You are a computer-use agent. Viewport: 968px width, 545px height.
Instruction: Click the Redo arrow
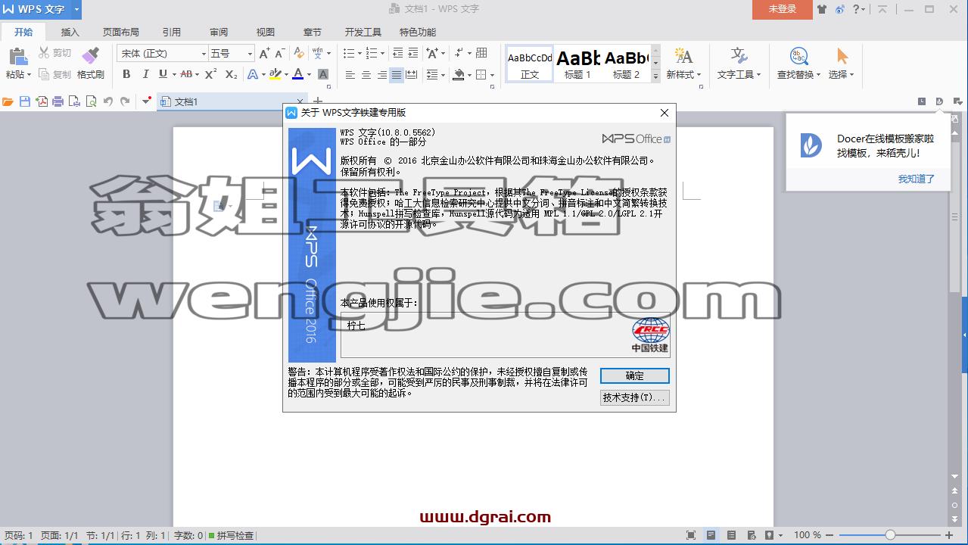pos(124,101)
